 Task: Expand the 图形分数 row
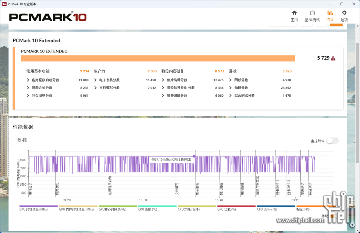coord(231,80)
